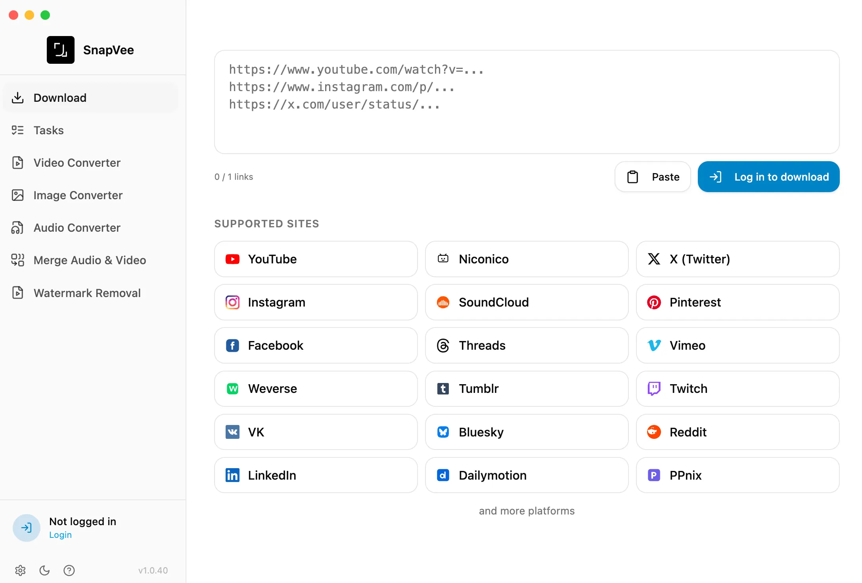The image size is (862, 583).
Task: Click the Bluesky logo icon
Action: click(443, 432)
